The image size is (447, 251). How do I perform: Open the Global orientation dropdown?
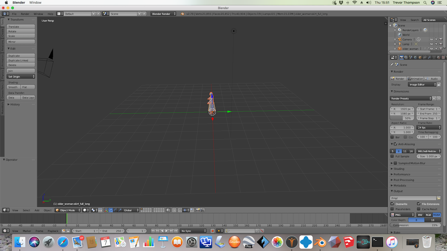(131, 210)
